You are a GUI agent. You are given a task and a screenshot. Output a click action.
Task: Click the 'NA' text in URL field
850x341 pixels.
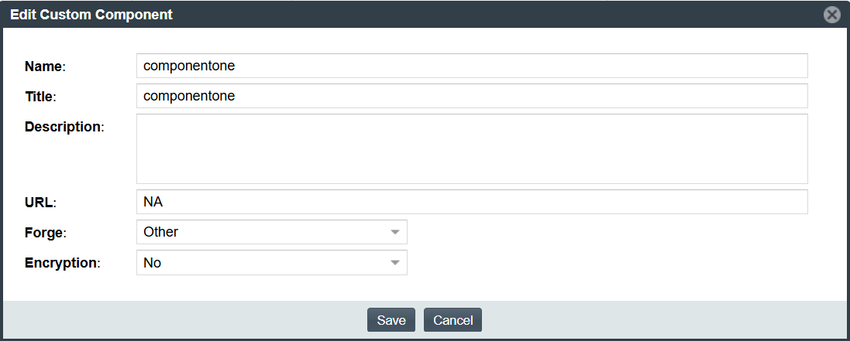153,202
